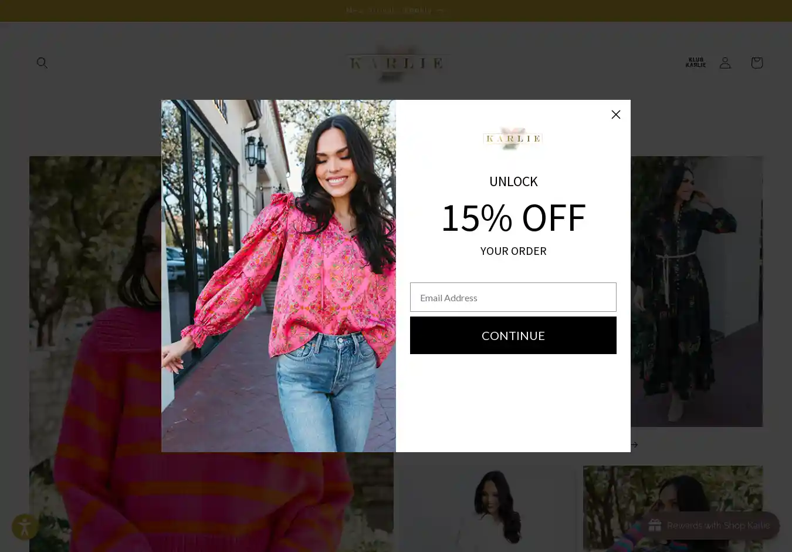Click the Karlie logo inside the popup

(513, 139)
